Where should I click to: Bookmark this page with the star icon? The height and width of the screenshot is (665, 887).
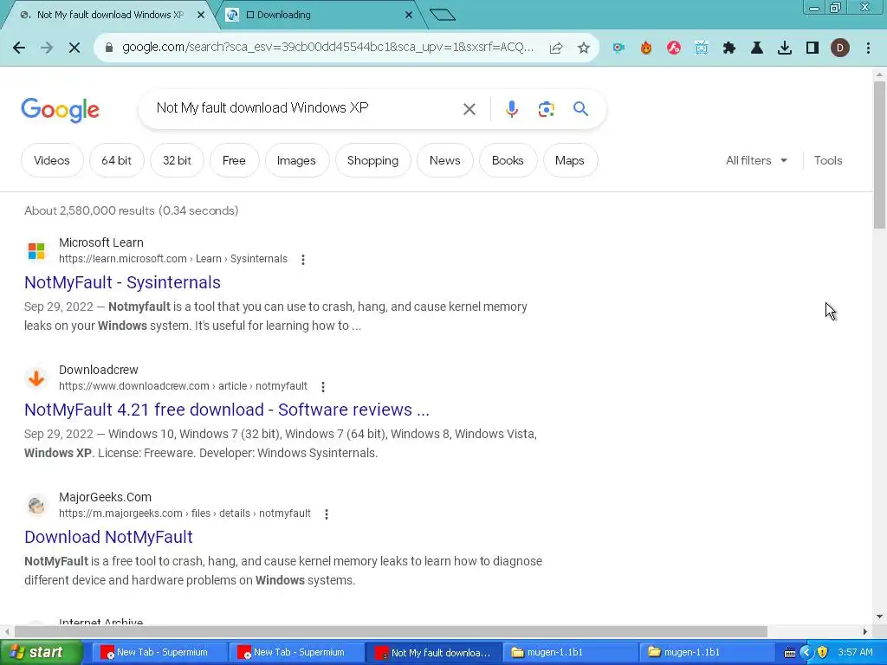pos(584,48)
